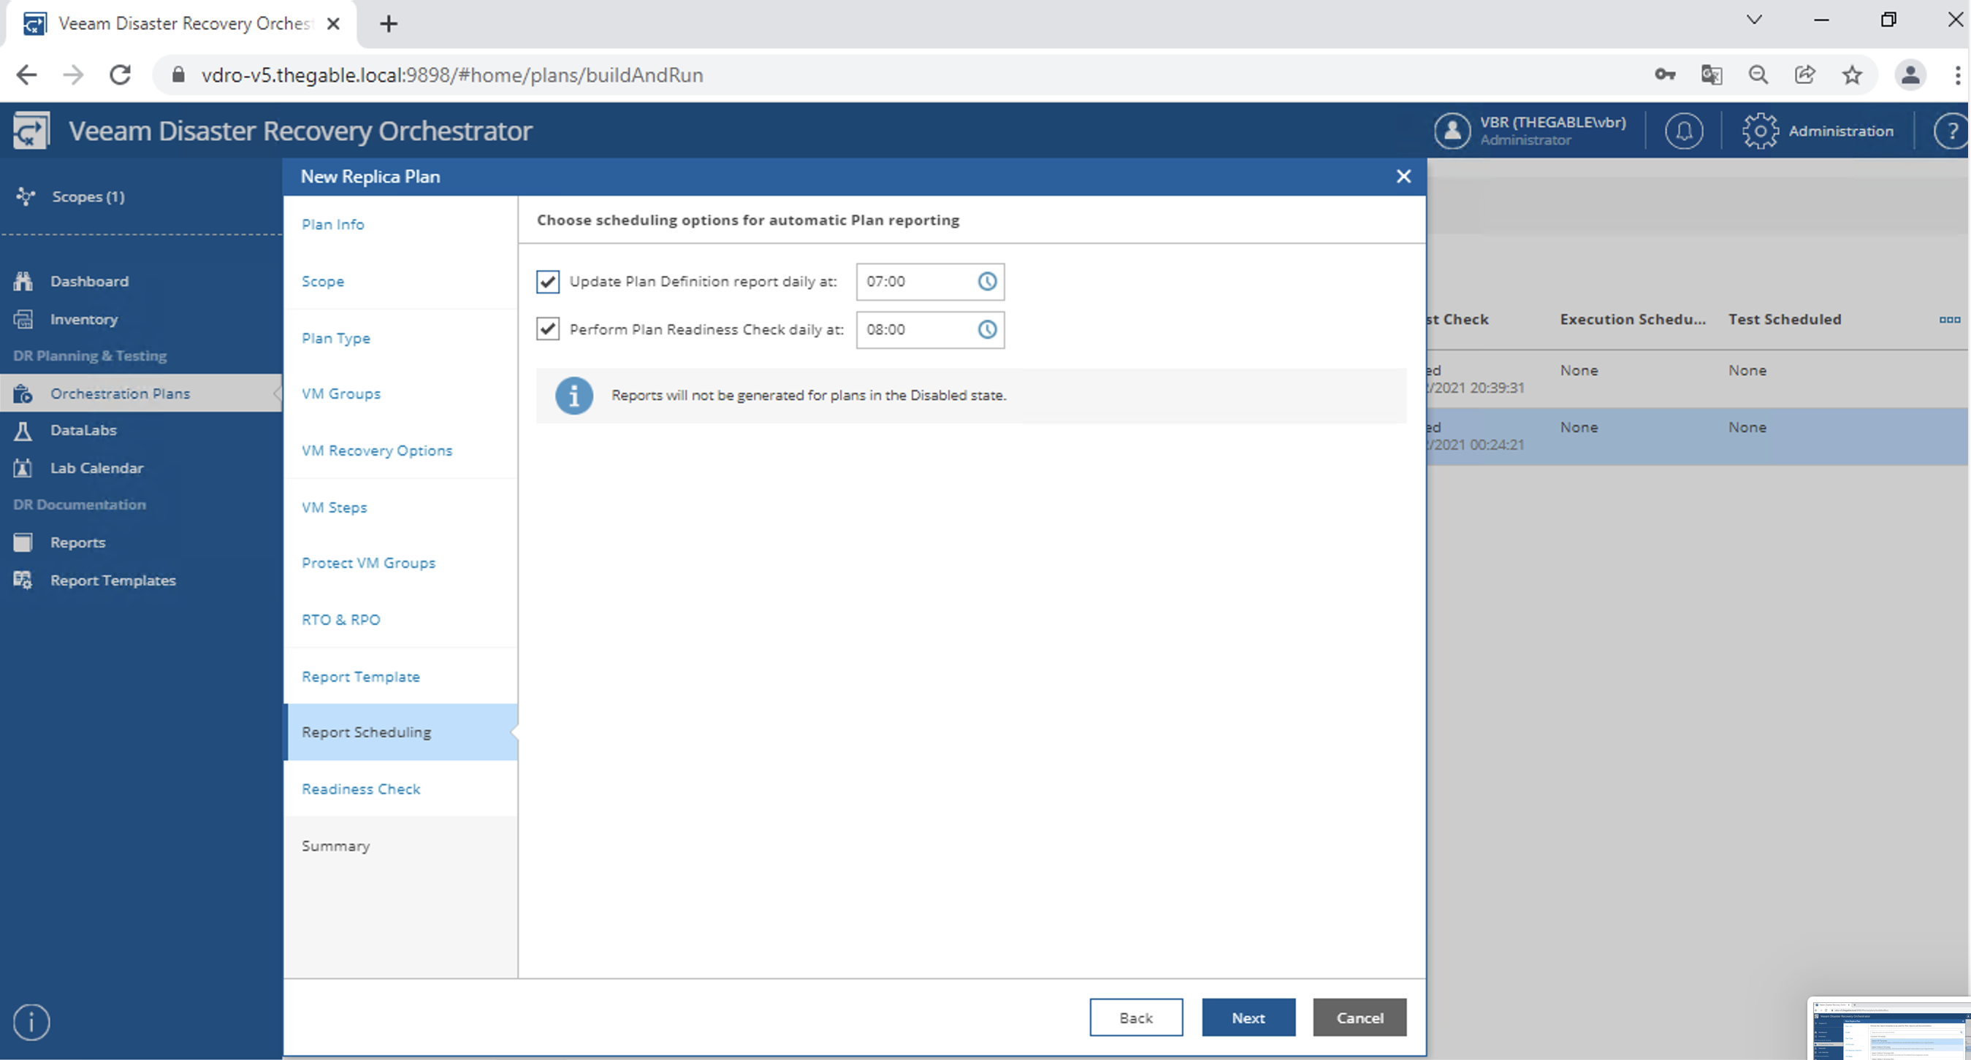Screen dimensions: 1971x1060
Task: Go back in browser history
Action: 27,75
